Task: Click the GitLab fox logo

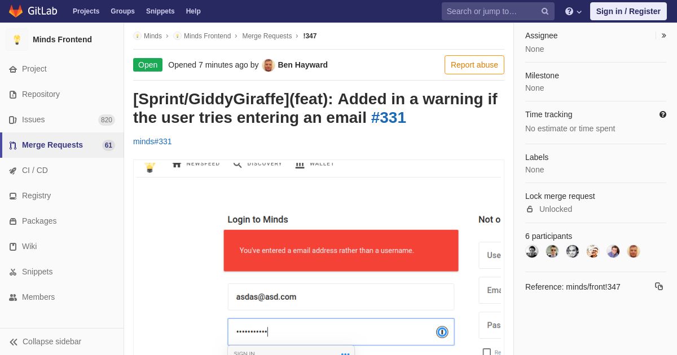Action: tap(16, 11)
